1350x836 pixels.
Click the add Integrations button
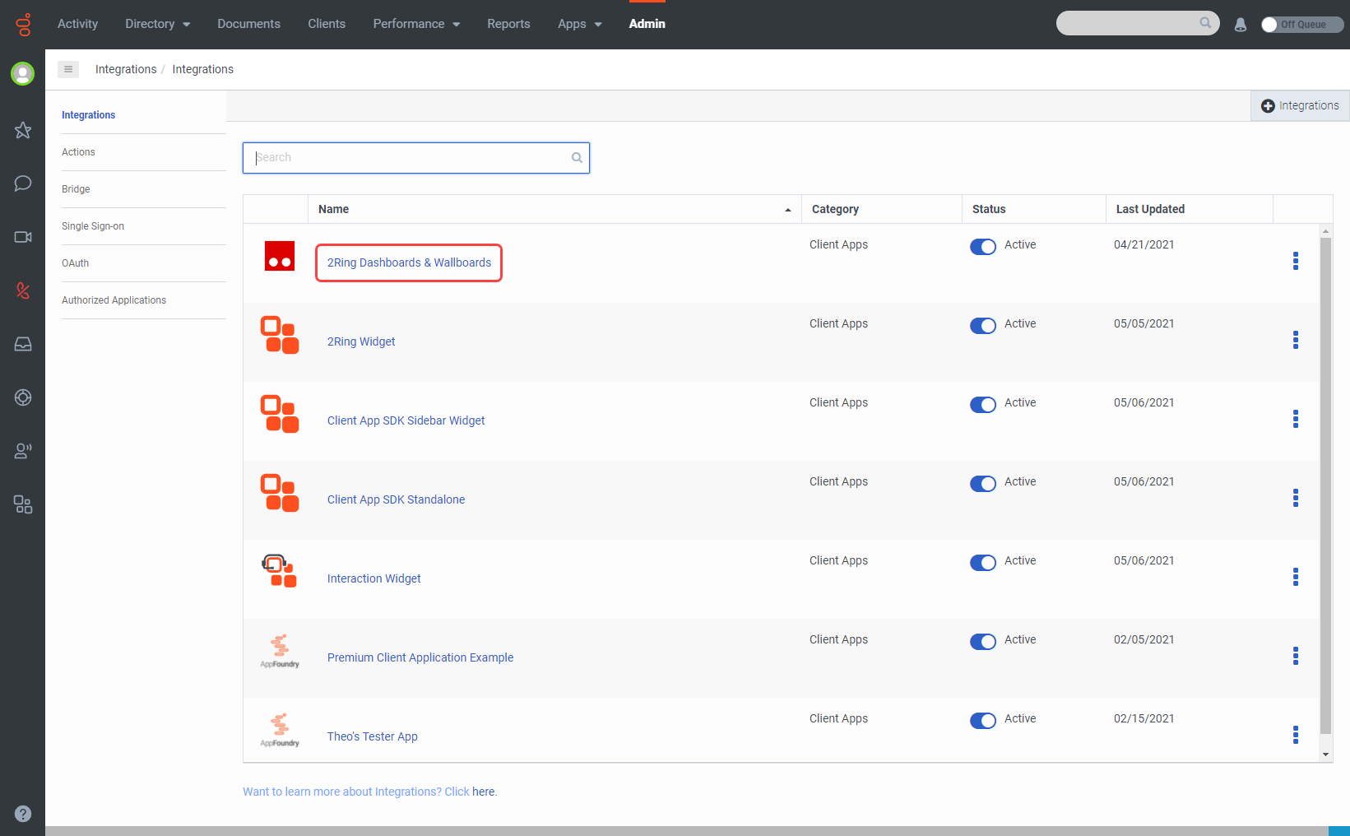coord(1300,106)
